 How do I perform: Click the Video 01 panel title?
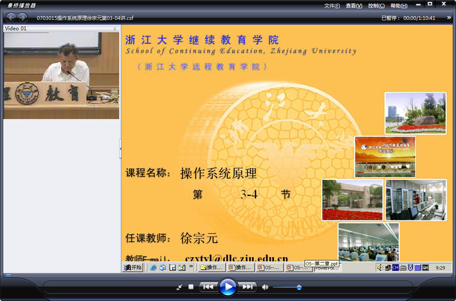click(16, 29)
